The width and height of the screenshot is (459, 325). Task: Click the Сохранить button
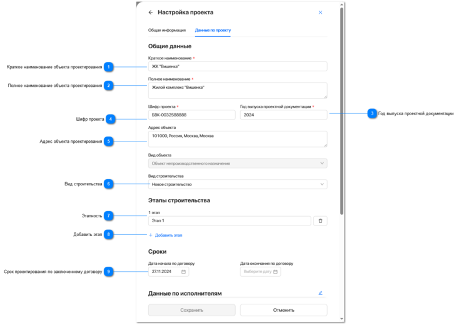tap(192, 310)
